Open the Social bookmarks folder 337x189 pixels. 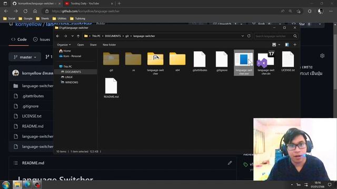click(9, 19)
